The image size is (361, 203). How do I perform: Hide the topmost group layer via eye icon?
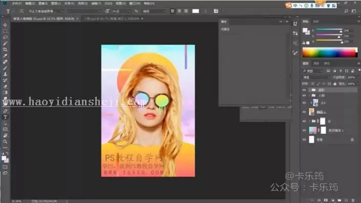(304, 90)
